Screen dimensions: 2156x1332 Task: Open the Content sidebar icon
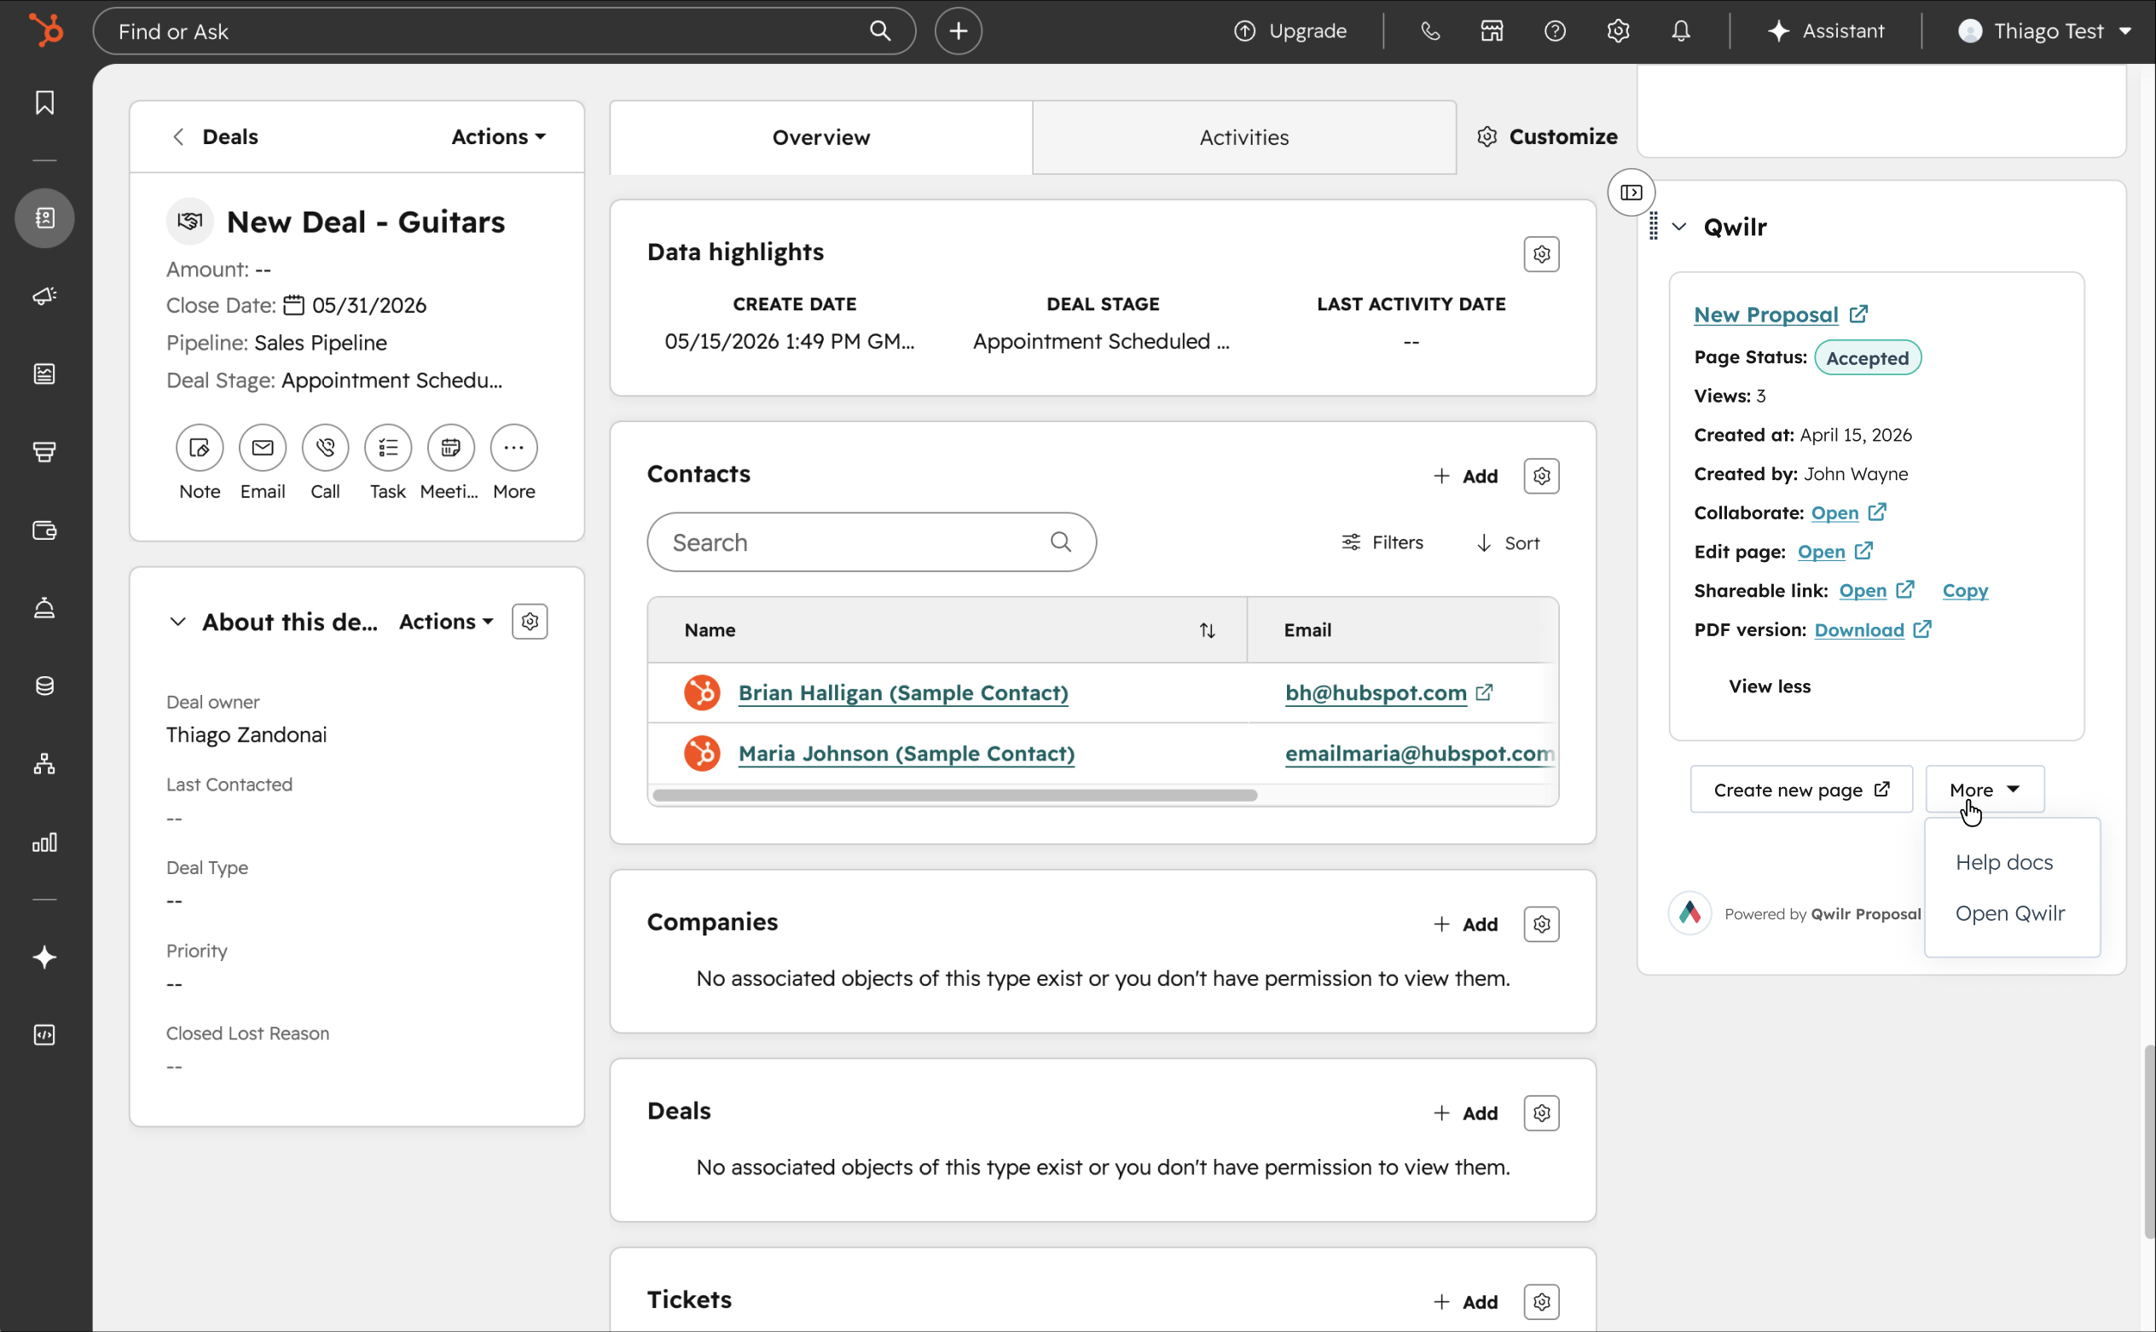click(x=45, y=374)
